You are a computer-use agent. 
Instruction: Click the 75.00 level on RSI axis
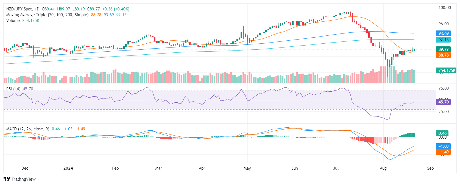[x=444, y=88]
